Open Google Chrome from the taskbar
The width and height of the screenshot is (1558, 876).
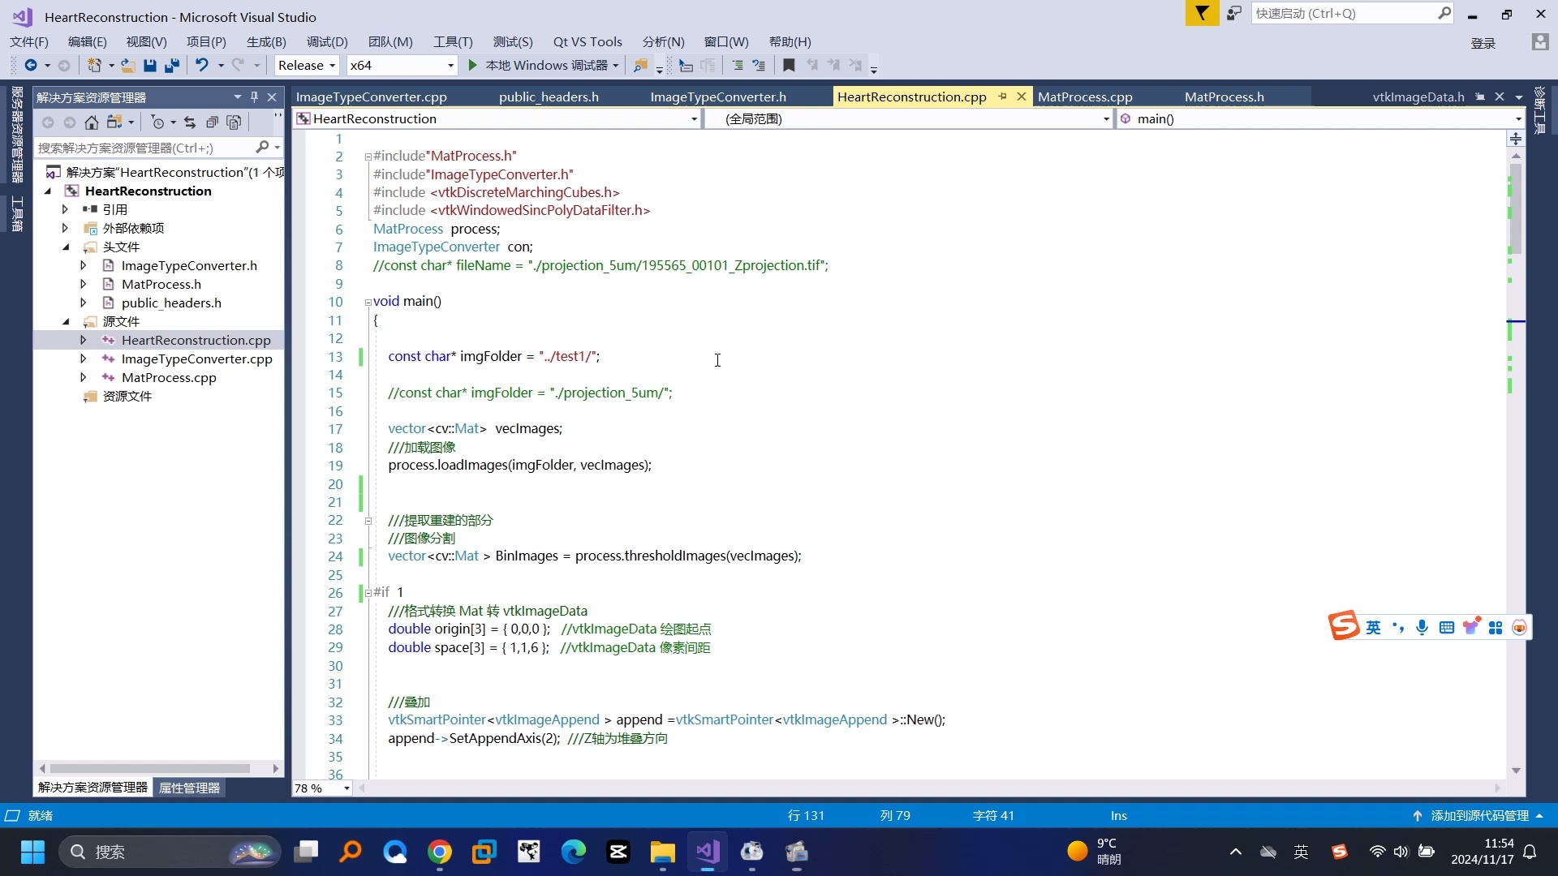[440, 852]
